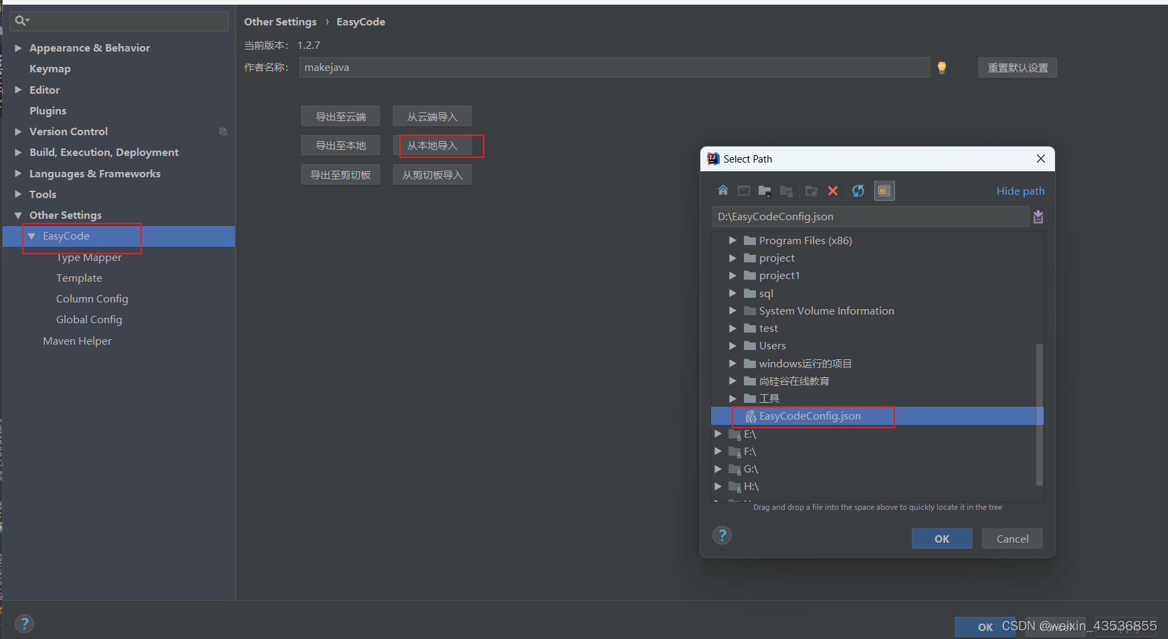Click the Desktop directory toolbar icon

pos(744,191)
